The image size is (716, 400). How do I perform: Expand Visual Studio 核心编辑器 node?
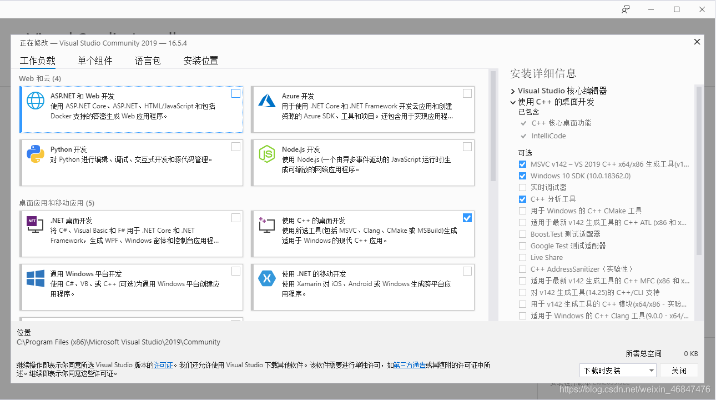click(513, 91)
